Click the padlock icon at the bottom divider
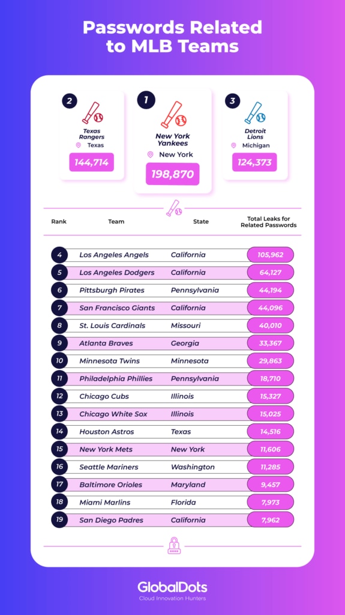Screen dimensions: 345x615 coord(173,545)
